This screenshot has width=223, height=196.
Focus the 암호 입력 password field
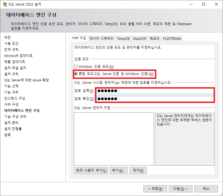155,91
